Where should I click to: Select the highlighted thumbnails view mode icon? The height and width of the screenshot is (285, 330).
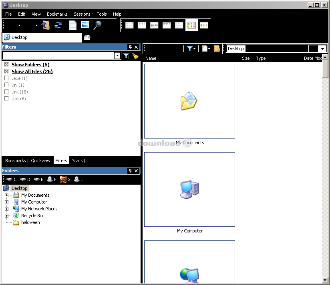click(191, 25)
